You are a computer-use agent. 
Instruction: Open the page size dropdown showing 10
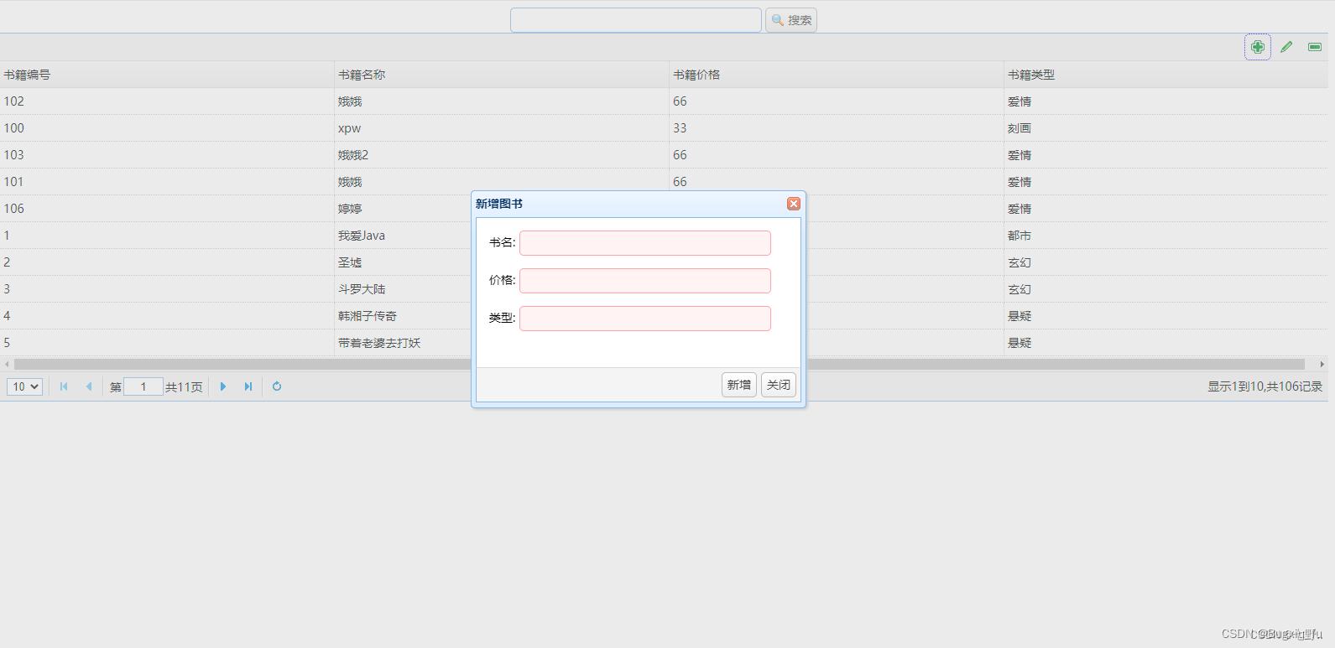(x=24, y=386)
